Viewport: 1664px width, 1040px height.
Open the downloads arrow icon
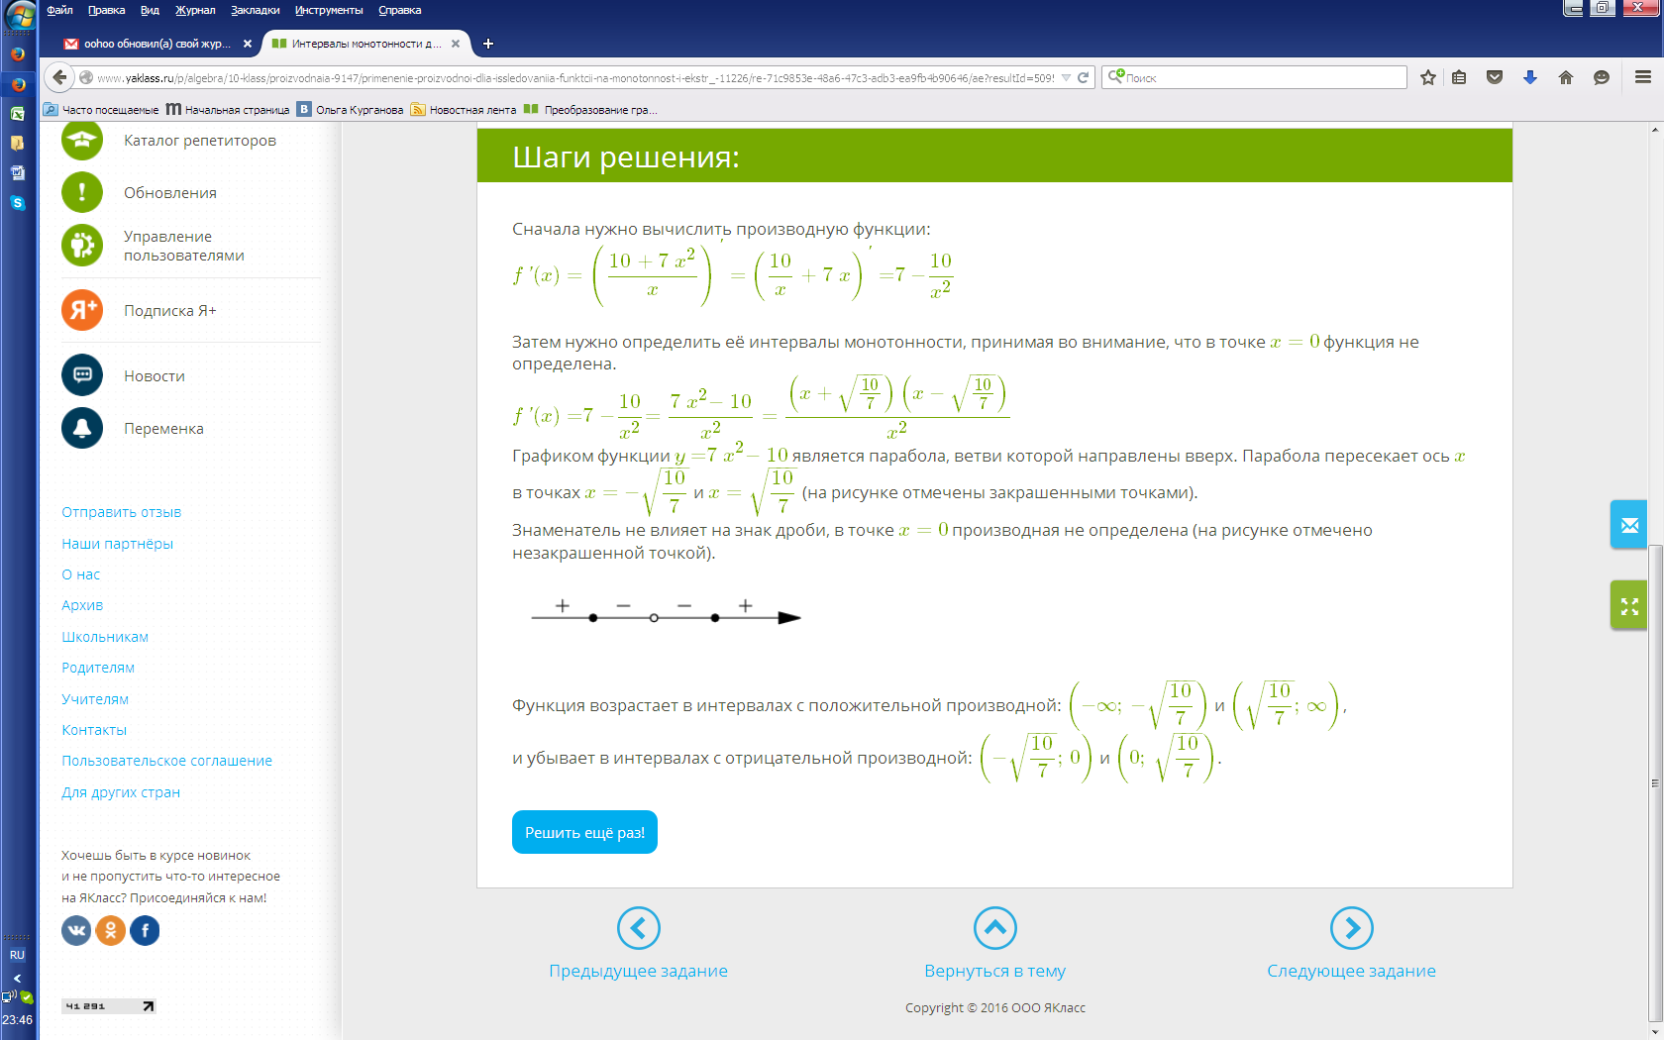(x=1530, y=77)
